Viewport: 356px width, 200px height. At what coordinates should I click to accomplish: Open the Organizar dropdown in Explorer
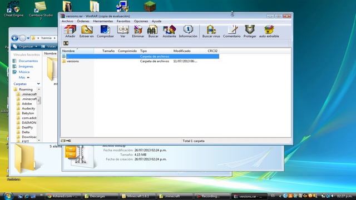(25, 47)
